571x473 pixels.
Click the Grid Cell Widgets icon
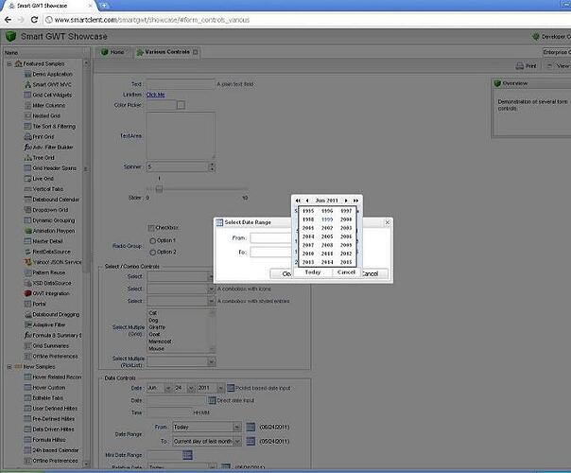27,95
